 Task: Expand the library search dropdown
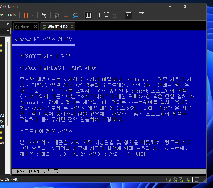8,31
